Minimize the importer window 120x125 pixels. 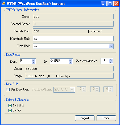pyautogui.click(x=104, y=4)
